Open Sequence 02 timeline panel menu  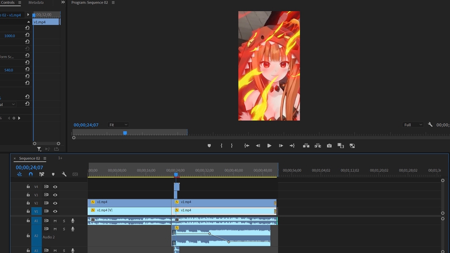click(x=45, y=158)
